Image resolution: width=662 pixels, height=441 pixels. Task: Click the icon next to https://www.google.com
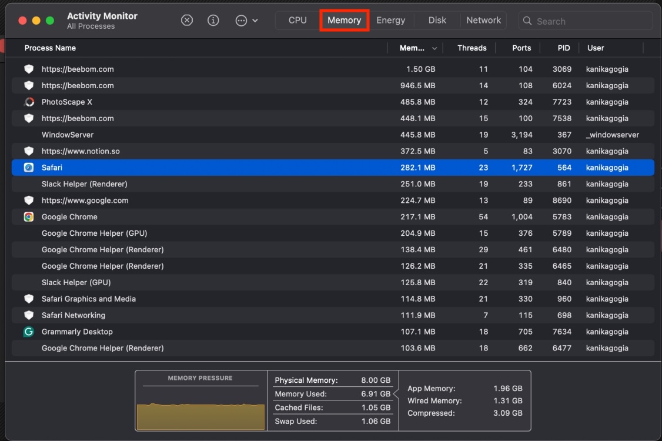[29, 200]
